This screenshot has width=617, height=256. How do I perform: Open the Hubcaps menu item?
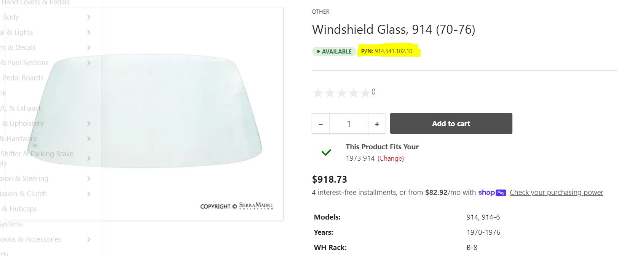click(x=23, y=209)
